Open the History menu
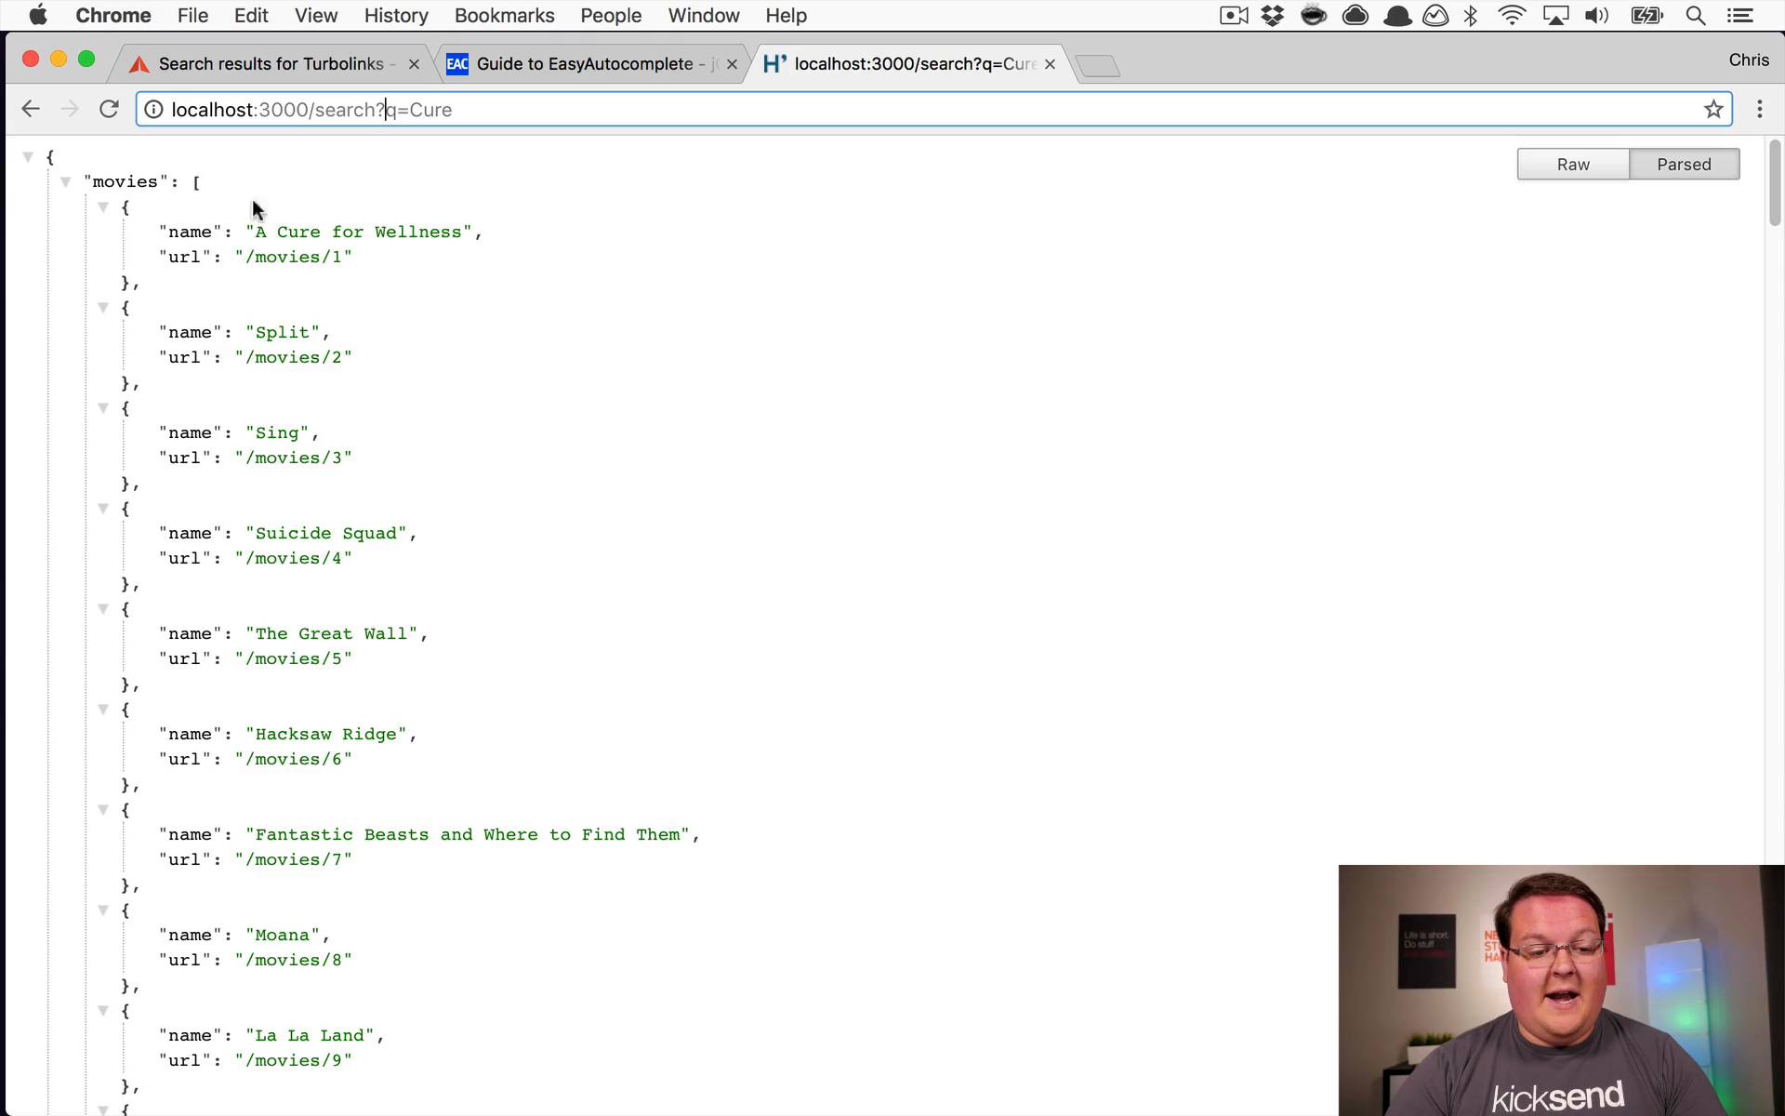Screen dimensions: 1785x1116 396,16
